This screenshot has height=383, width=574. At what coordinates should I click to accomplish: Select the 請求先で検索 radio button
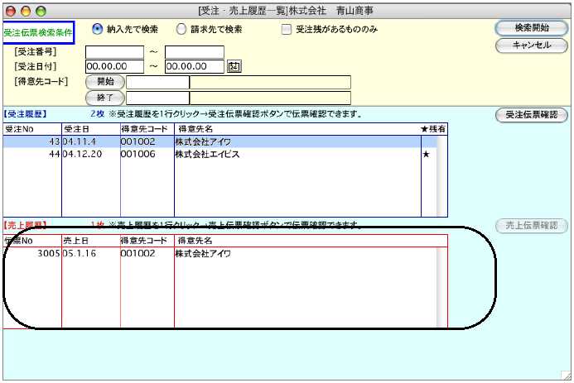181,29
